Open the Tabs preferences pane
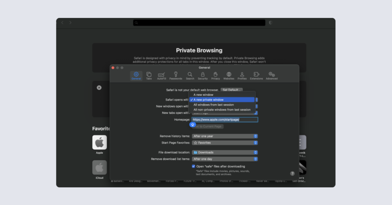The height and width of the screenshot is (205, 392). pos(149,76)
